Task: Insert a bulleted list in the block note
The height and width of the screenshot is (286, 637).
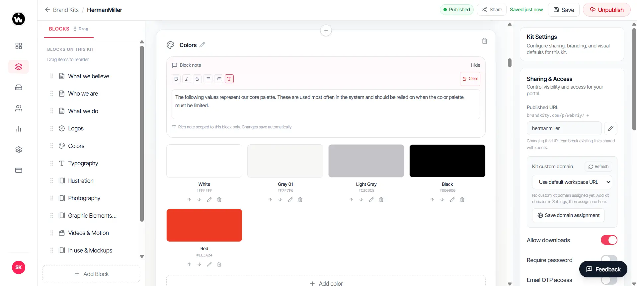Action: coord(208,79)
